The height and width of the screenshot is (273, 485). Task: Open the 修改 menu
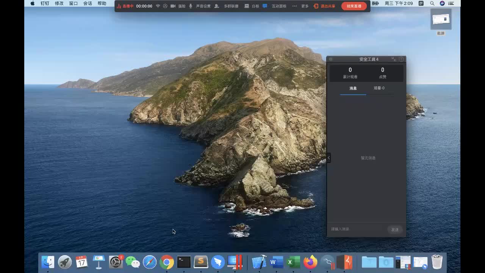59,3
